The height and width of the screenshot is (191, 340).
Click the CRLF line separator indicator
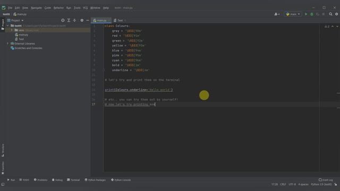[283, 184]
